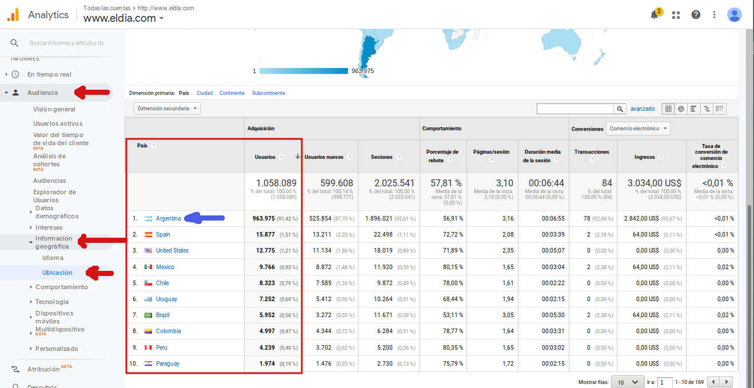
Task: Select Ubicación in the sidebar
Action: coord(57,273)
